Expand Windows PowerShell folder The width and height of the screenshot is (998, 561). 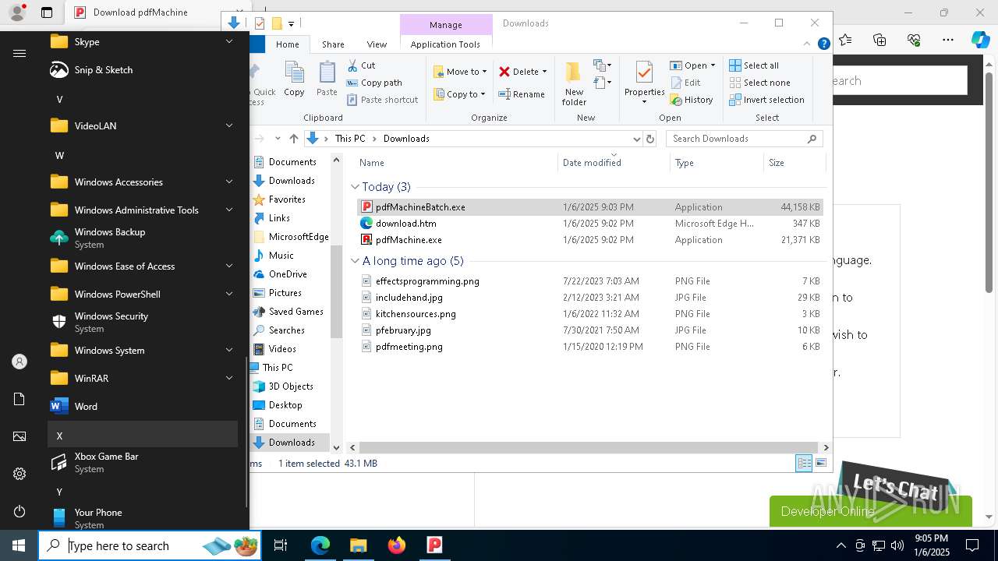143,295
